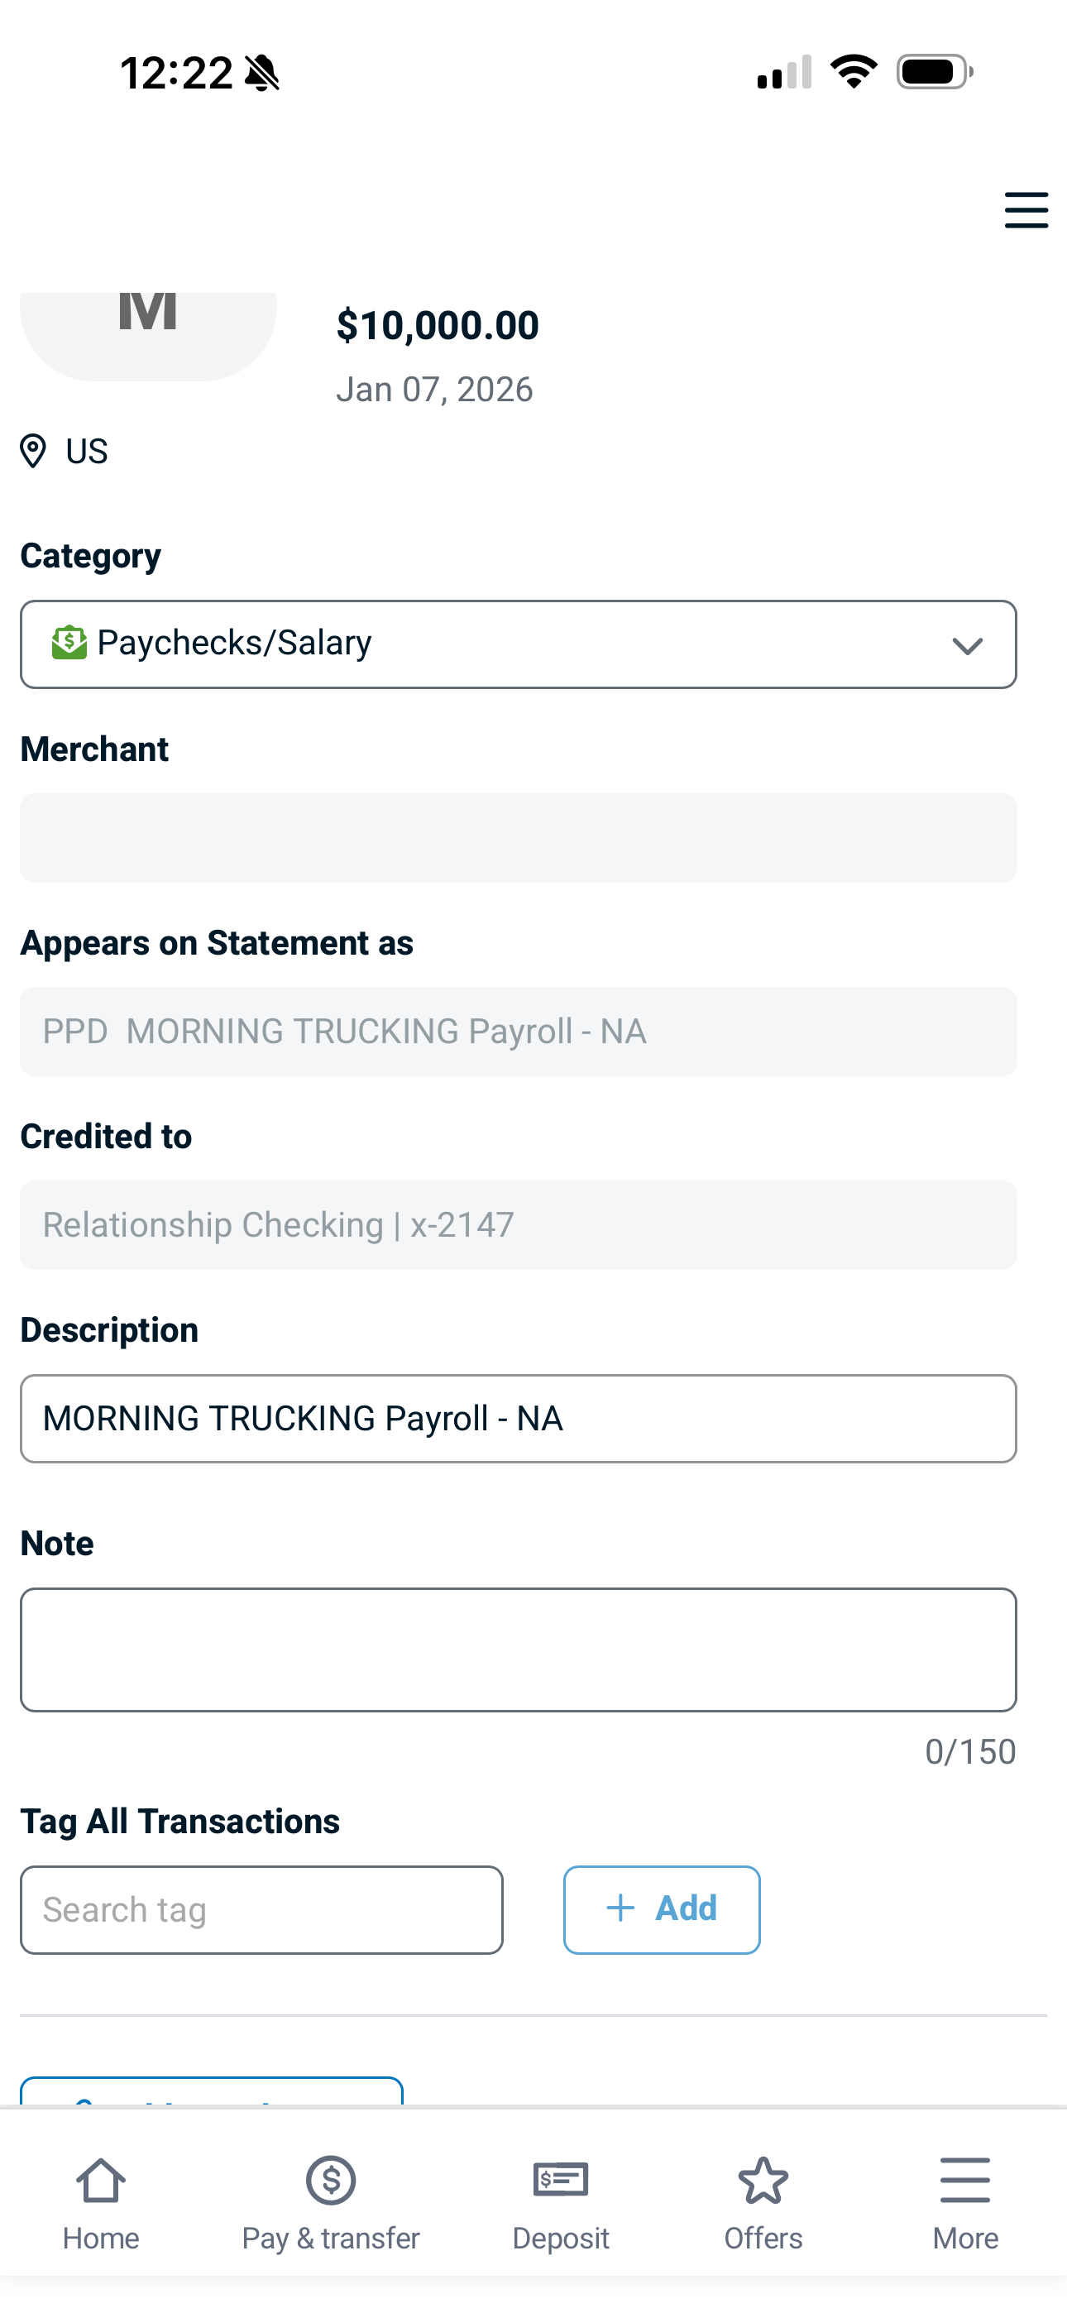
Task: Tap the empty Merchant field
Action: pyautogui.click(x=519, y=838)
